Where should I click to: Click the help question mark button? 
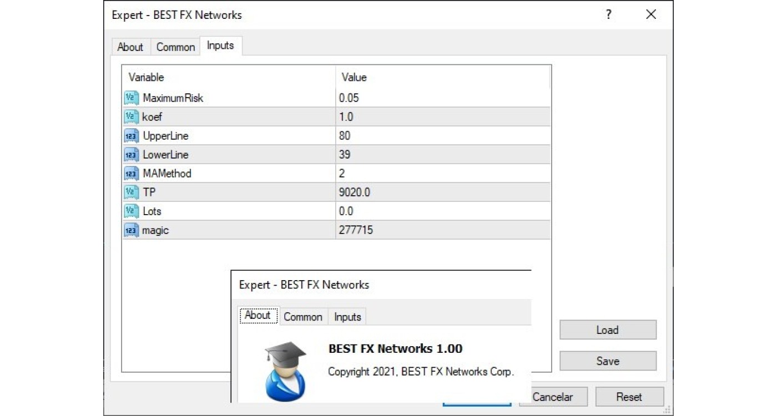coord(609,15)
